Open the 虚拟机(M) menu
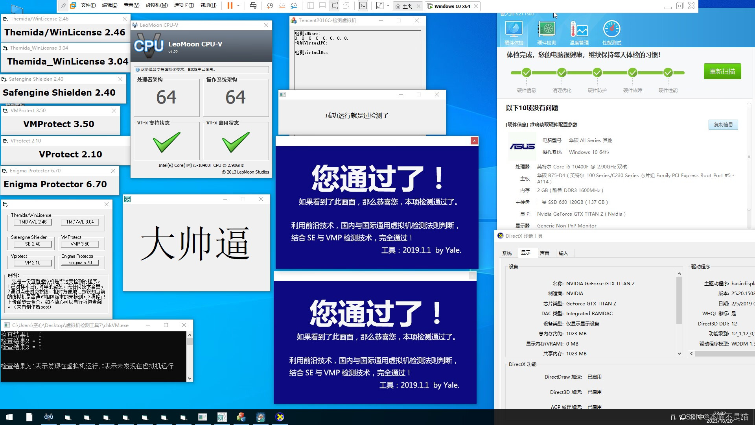The image size is (755, 425). pyautogui.click(x=157, y=6)
